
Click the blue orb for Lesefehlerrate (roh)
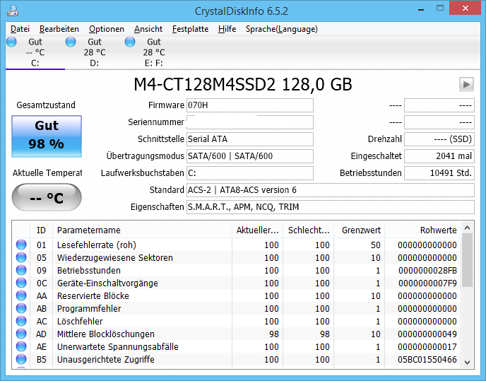click(x=21, y=245)
